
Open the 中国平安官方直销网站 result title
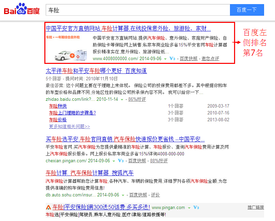[x=128, y=28]
